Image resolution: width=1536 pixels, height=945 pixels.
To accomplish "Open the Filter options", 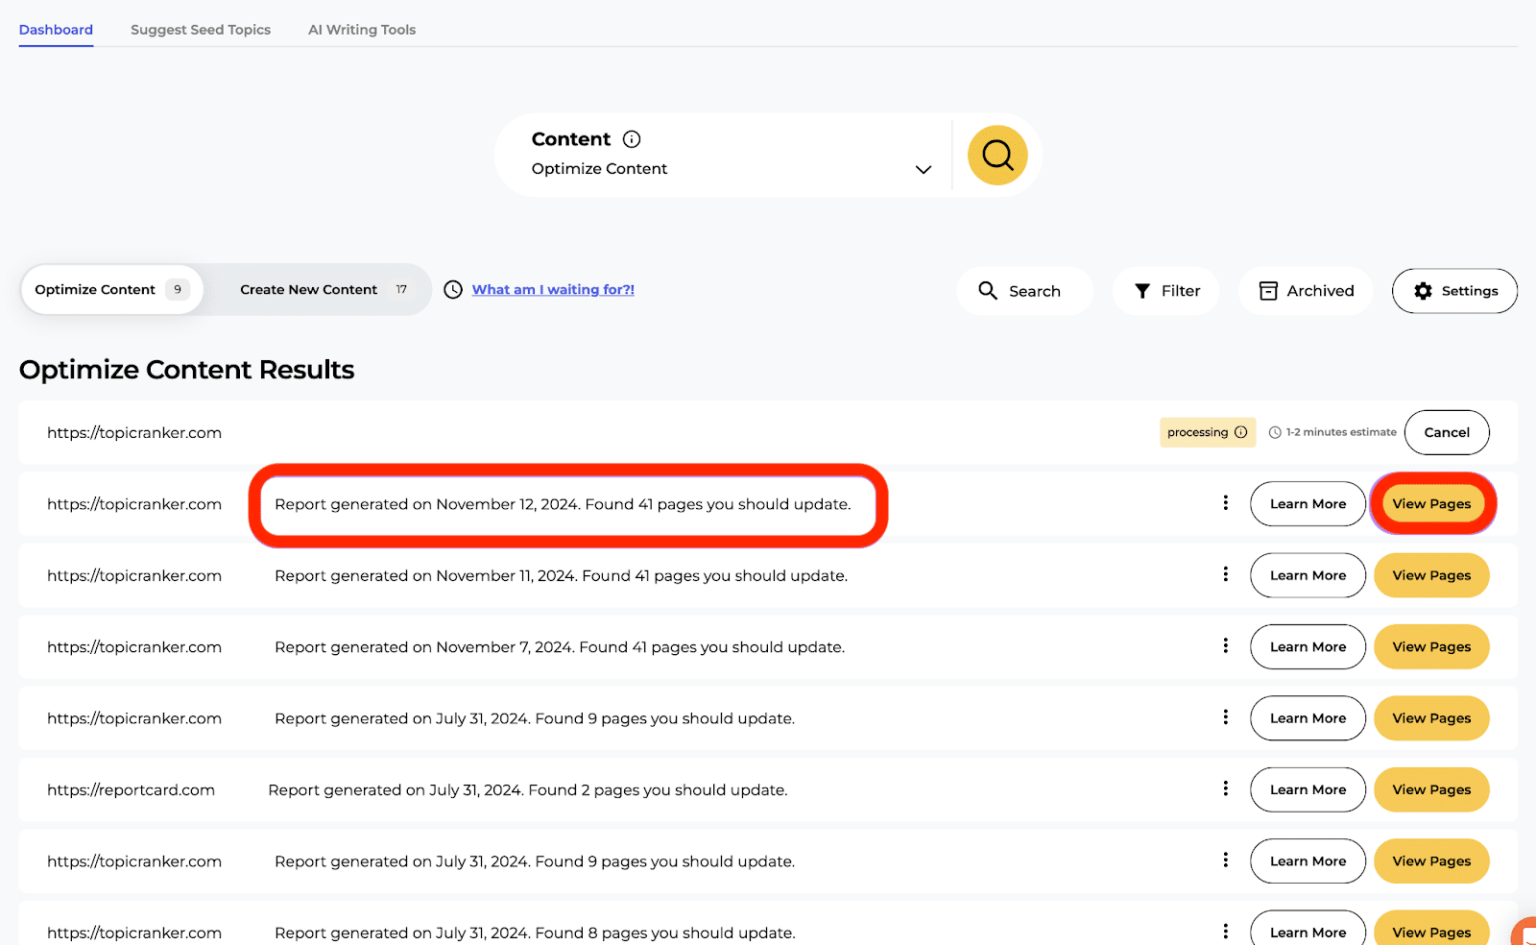I will [x=1166, y=291].
